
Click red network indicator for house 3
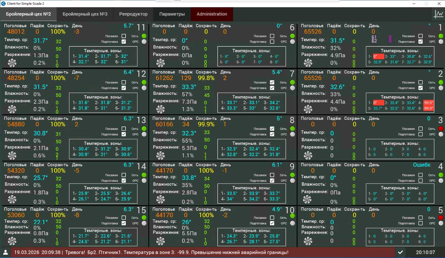pos(441,129)
